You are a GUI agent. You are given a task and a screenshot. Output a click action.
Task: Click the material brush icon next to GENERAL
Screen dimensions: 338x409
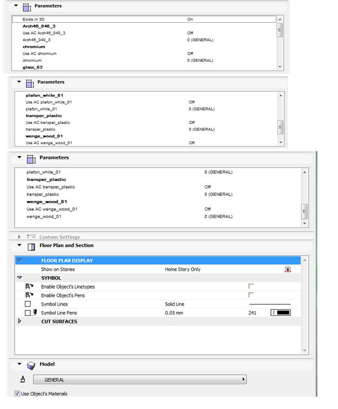point(23,379)
